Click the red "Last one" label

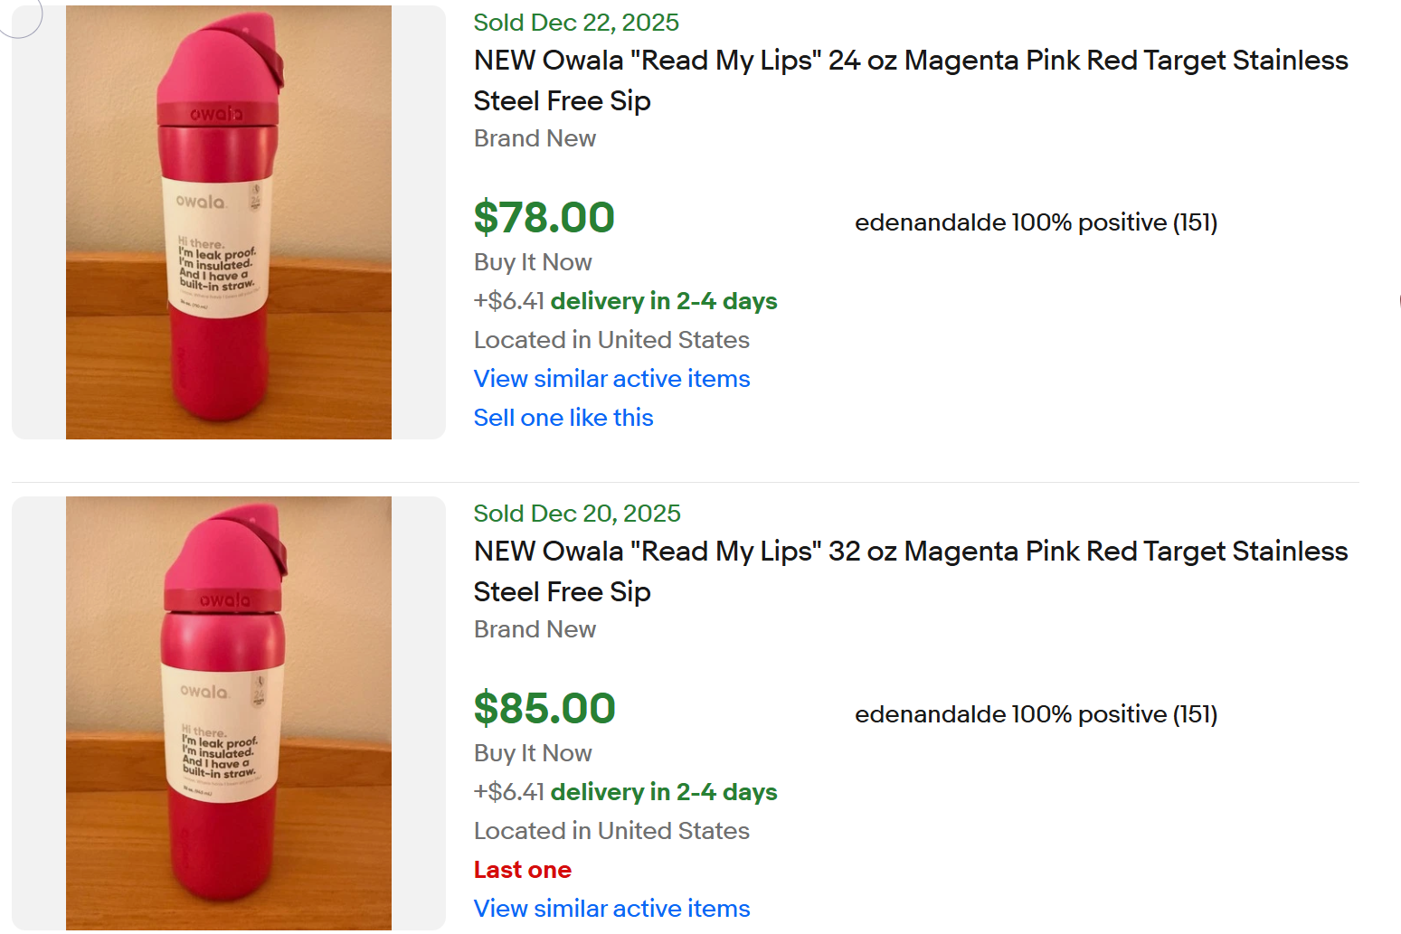[522, 870]
